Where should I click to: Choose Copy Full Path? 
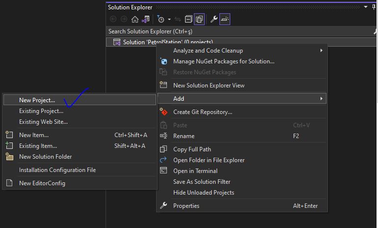point(242,149)
